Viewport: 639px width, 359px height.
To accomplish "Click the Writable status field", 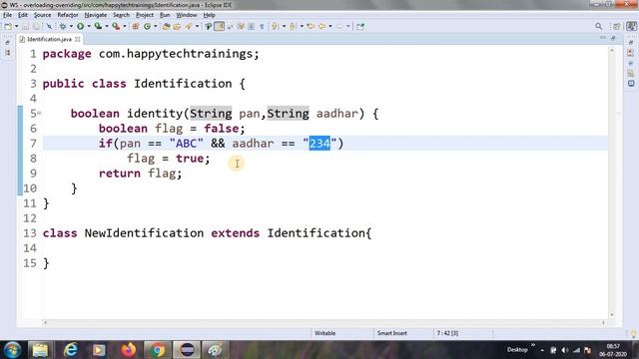I will click(x=324, y=333).
